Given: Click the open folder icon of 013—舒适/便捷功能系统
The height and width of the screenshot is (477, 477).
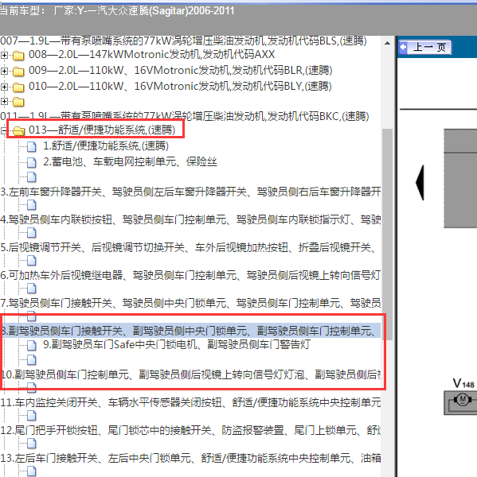Looking at the screenshot, I should pos(19,131).
